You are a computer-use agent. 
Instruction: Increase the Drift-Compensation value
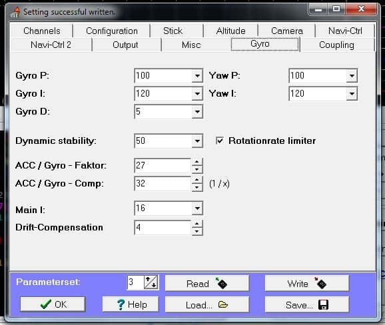pos(197,224)
